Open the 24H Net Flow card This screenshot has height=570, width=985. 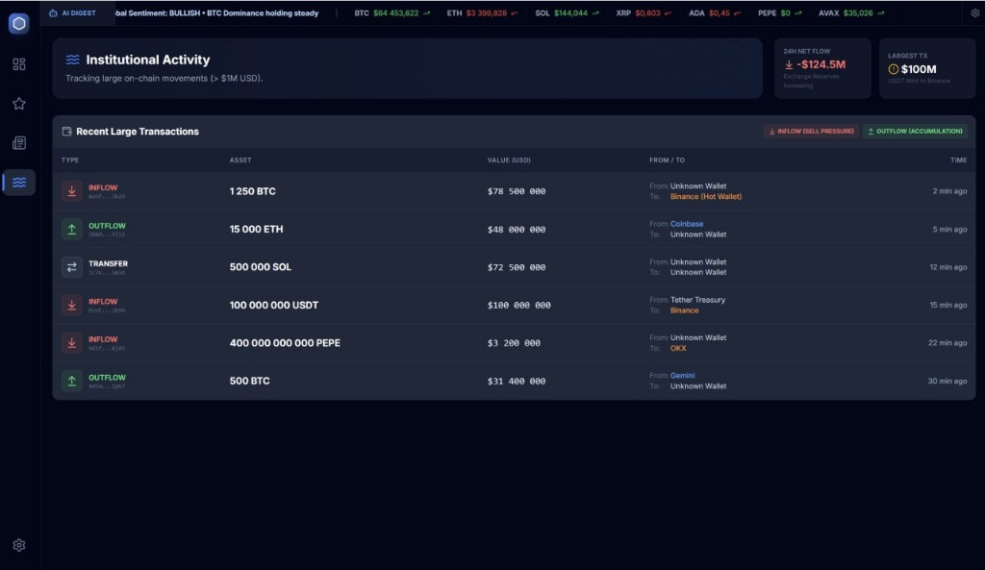pos(822,68)
